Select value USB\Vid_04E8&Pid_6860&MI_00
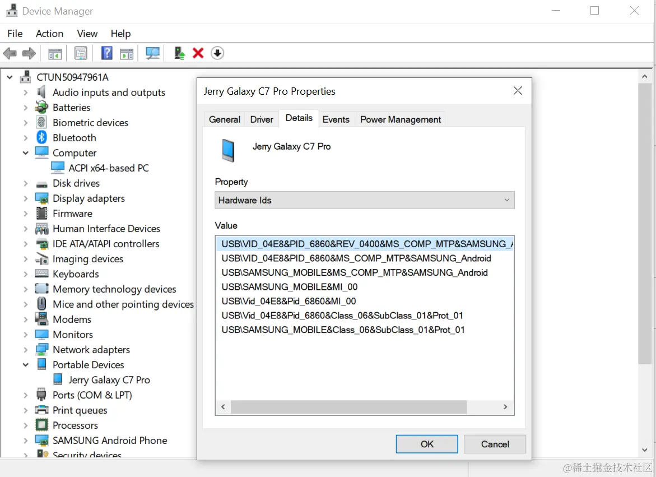Image resolution: width=656 pixels, height=477 pixels. point(289,301)
